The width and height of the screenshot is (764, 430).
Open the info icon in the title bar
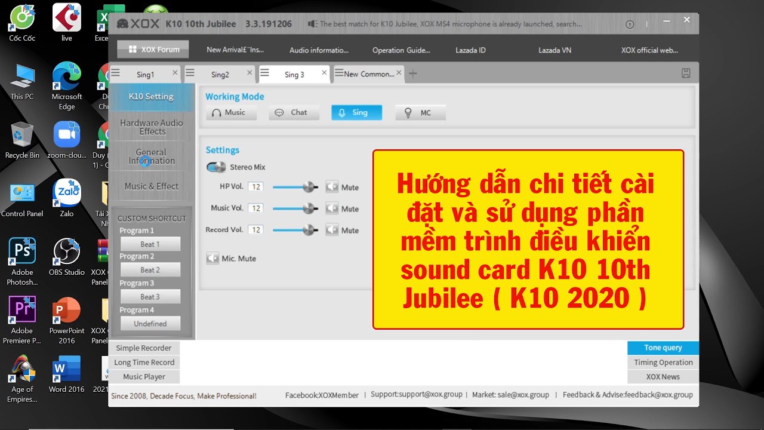coord(630,24)
